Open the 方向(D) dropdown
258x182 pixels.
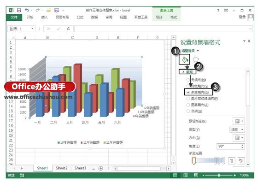[x=239, y=138]
